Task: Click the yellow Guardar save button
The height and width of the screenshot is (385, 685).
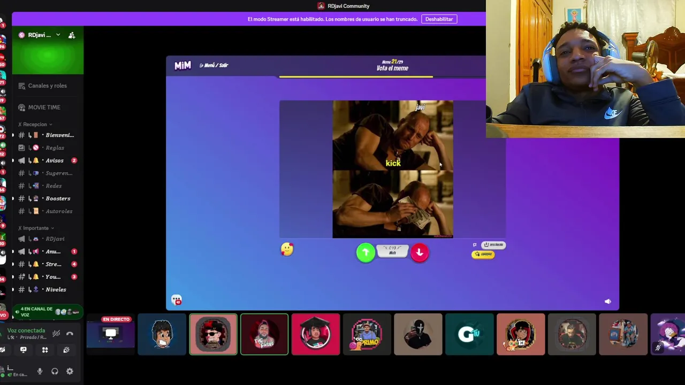Action: coord(483,254)
